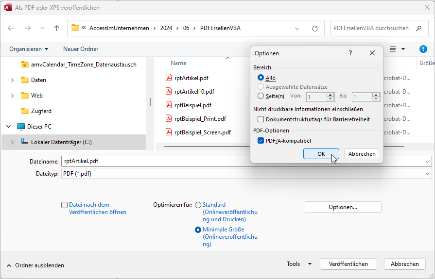Click the folder icon in address bar
Viewport: 435px width, 279px height.
pyautogui.click(x=75, y=28)
